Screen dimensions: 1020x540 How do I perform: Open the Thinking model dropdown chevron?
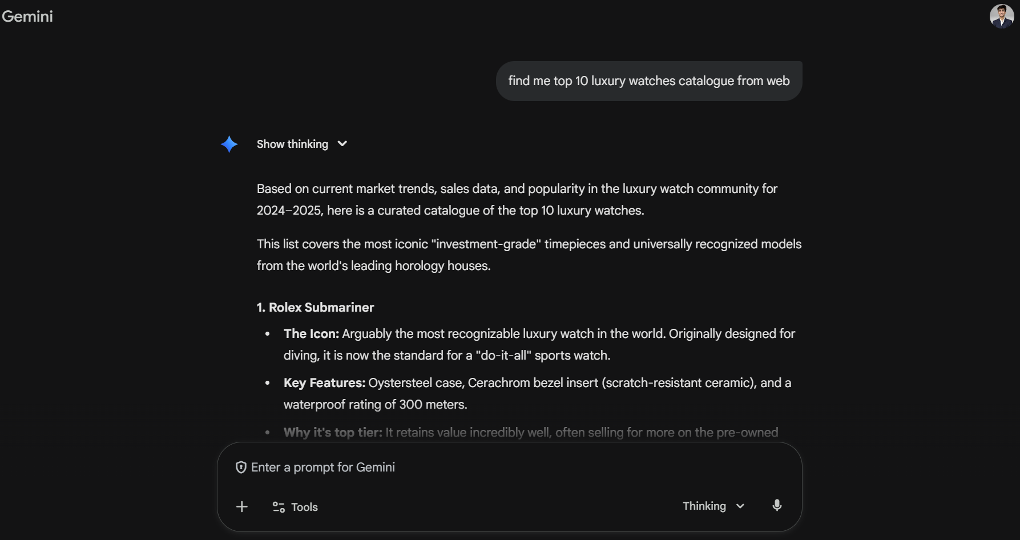coord(740,506)
